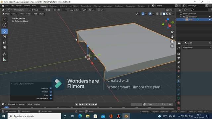Switch perspective/orthographic view with the grid gizmo
The image size is (212, 119).
pyautogui.click(x=172, y=46)
